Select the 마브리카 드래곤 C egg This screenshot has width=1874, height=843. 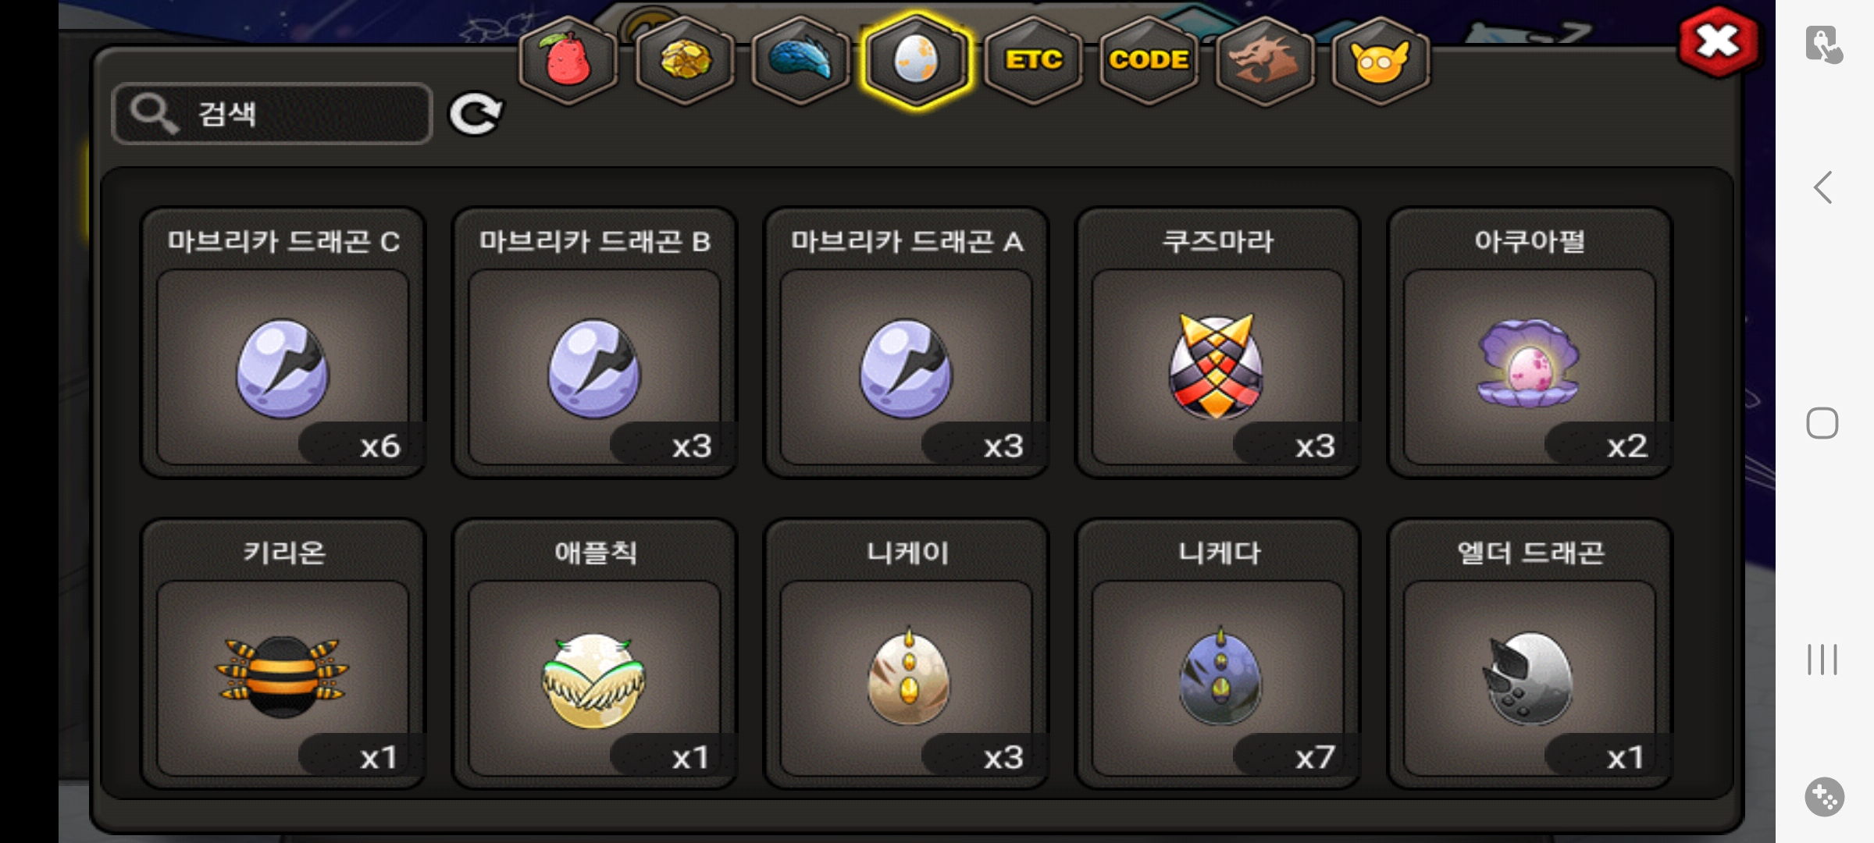pos(283,343)
